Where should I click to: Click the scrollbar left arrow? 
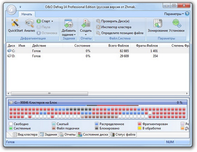point(8,94)
